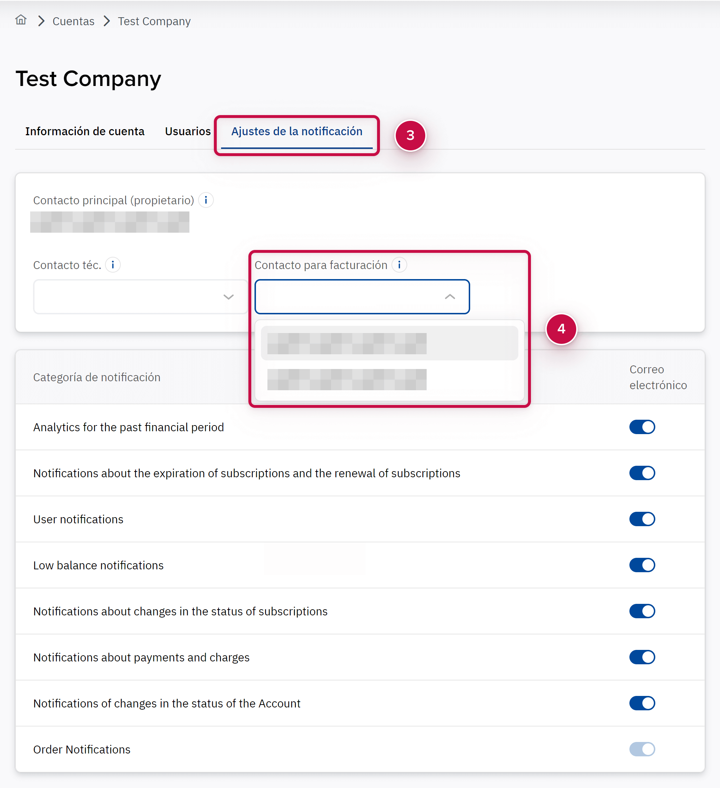The width and height of the screenshot is (720, 788).
Task: Collapse the billing contact dropdown chevron
Action: [450, 297]
